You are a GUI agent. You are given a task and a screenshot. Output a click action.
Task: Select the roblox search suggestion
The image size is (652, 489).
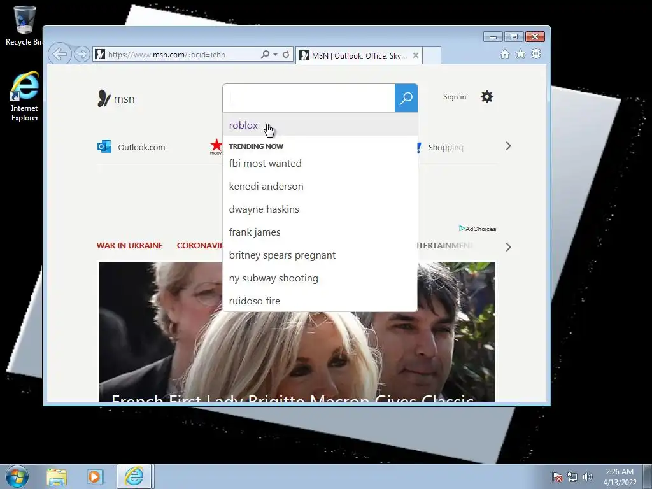[x=320, y=125]
